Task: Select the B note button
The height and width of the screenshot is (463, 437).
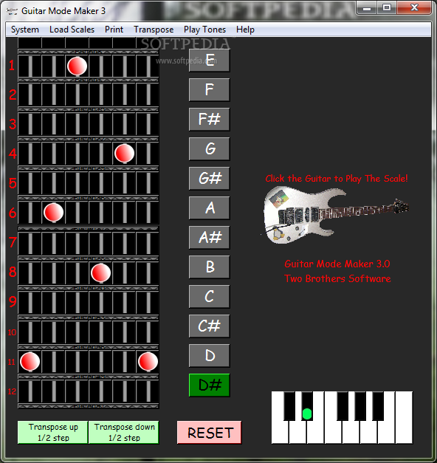Action: pos(210,267)
